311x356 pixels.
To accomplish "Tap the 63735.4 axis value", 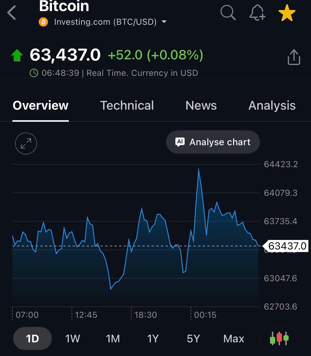I will tap(280, 221).
